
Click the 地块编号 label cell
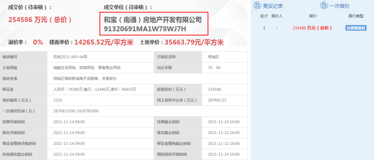[24, 57]
